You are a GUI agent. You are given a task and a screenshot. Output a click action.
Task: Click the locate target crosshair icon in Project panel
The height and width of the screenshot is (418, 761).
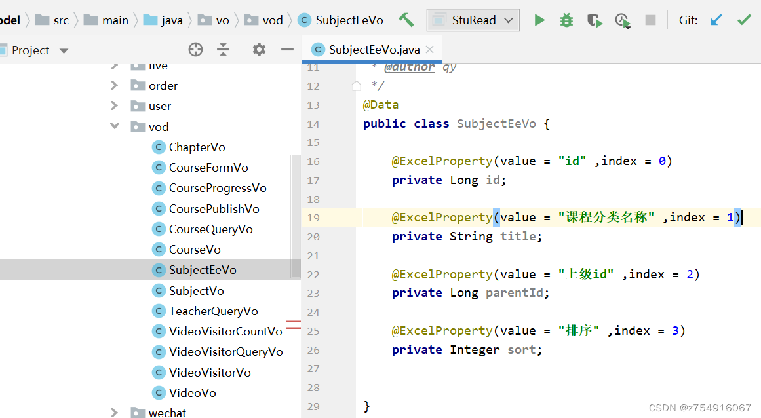(195, 50)
